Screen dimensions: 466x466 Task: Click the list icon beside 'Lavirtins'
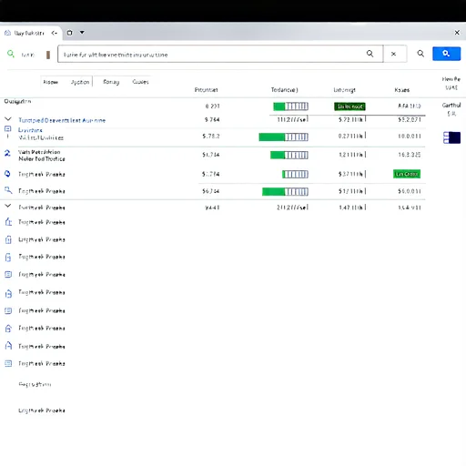click(8, 129)
